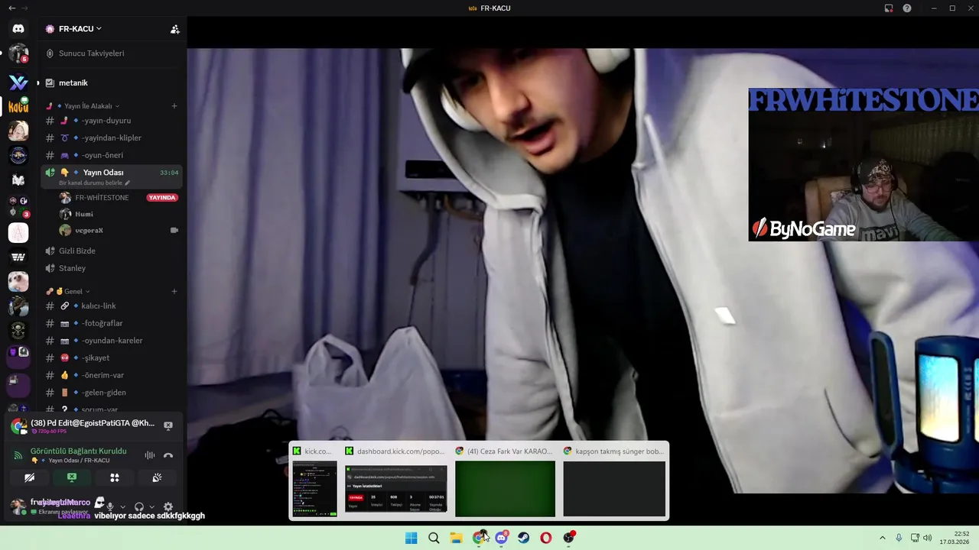Image resolution: width=979 pixels, height=550 pixels.
Task: Edit channel status pencil under Yayın Odası
Action: pyautogui.click(x=128, y=183)
